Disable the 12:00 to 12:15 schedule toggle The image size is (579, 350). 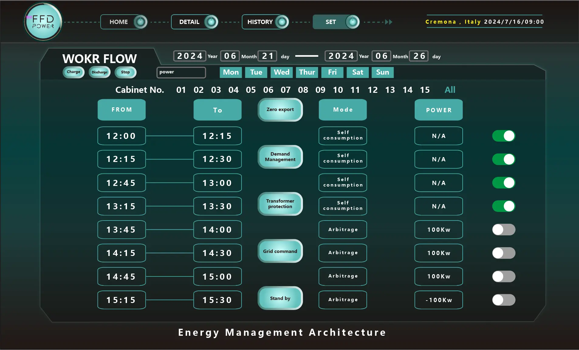click(503, 136)
